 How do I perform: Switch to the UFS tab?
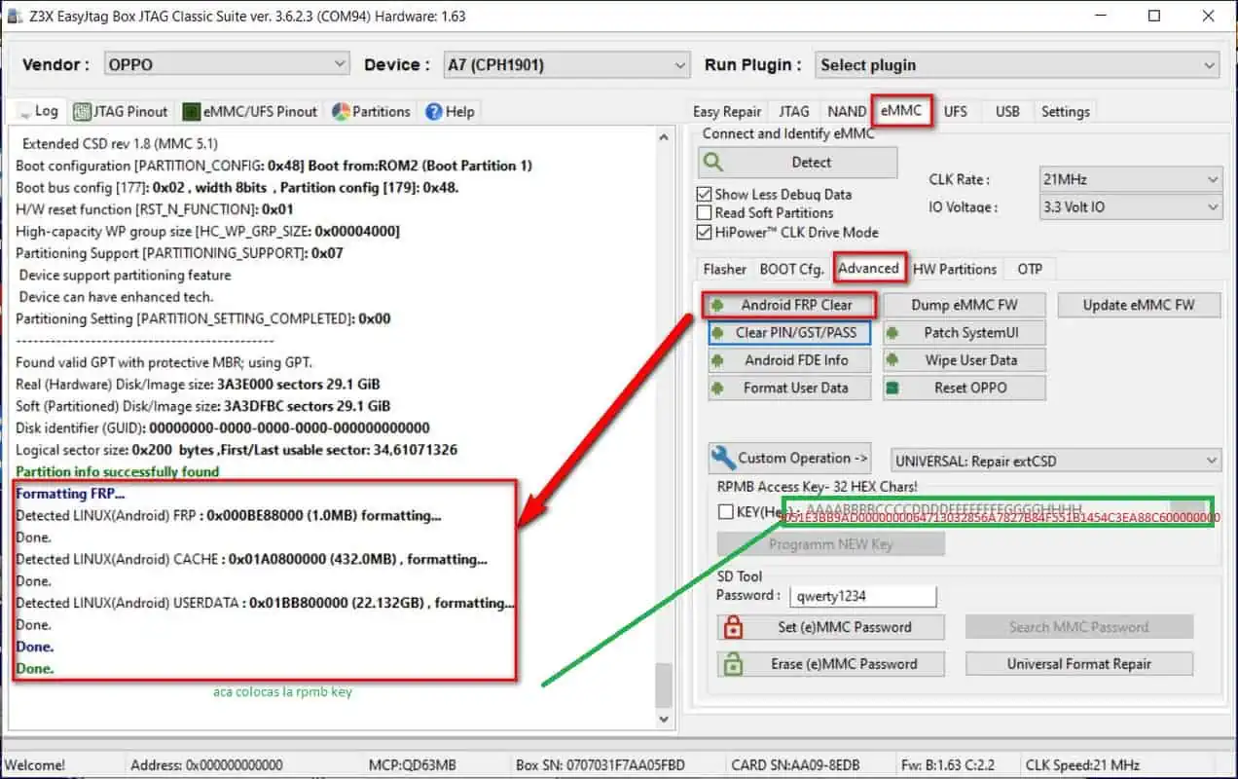tap(955, 111)
